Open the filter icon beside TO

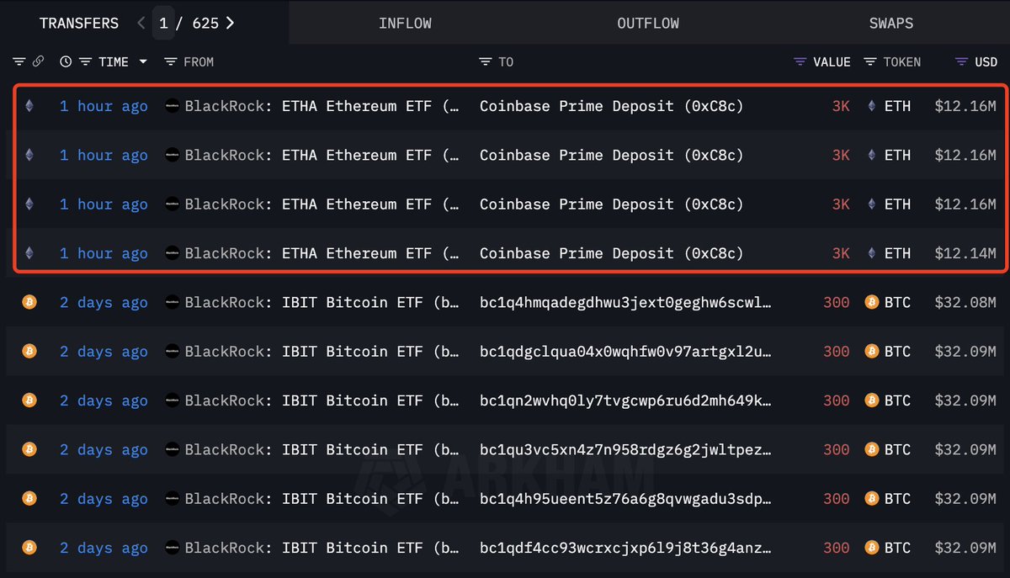(485, 61)
